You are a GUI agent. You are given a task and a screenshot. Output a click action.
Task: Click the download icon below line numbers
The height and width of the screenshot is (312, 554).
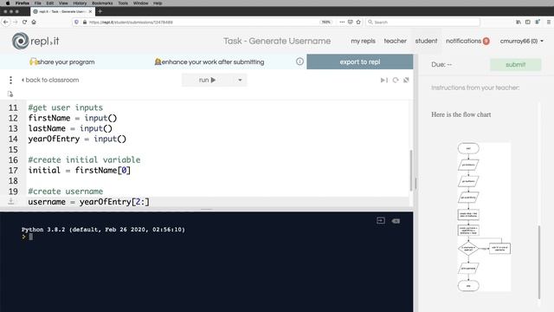(x=11, y=201)
